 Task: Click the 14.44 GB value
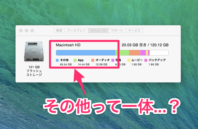tap(83, 64)
